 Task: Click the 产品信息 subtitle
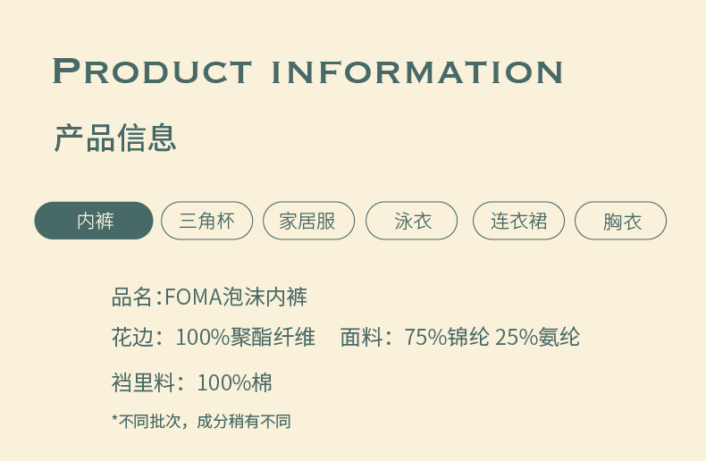(x=115, y=138)
